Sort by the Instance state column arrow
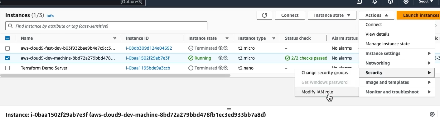This screenshot has height=117, width=440. coord(227,38)
